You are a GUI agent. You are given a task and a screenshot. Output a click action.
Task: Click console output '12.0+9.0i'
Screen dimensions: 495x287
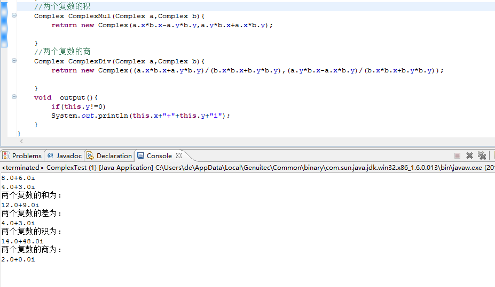click(20, 205)
